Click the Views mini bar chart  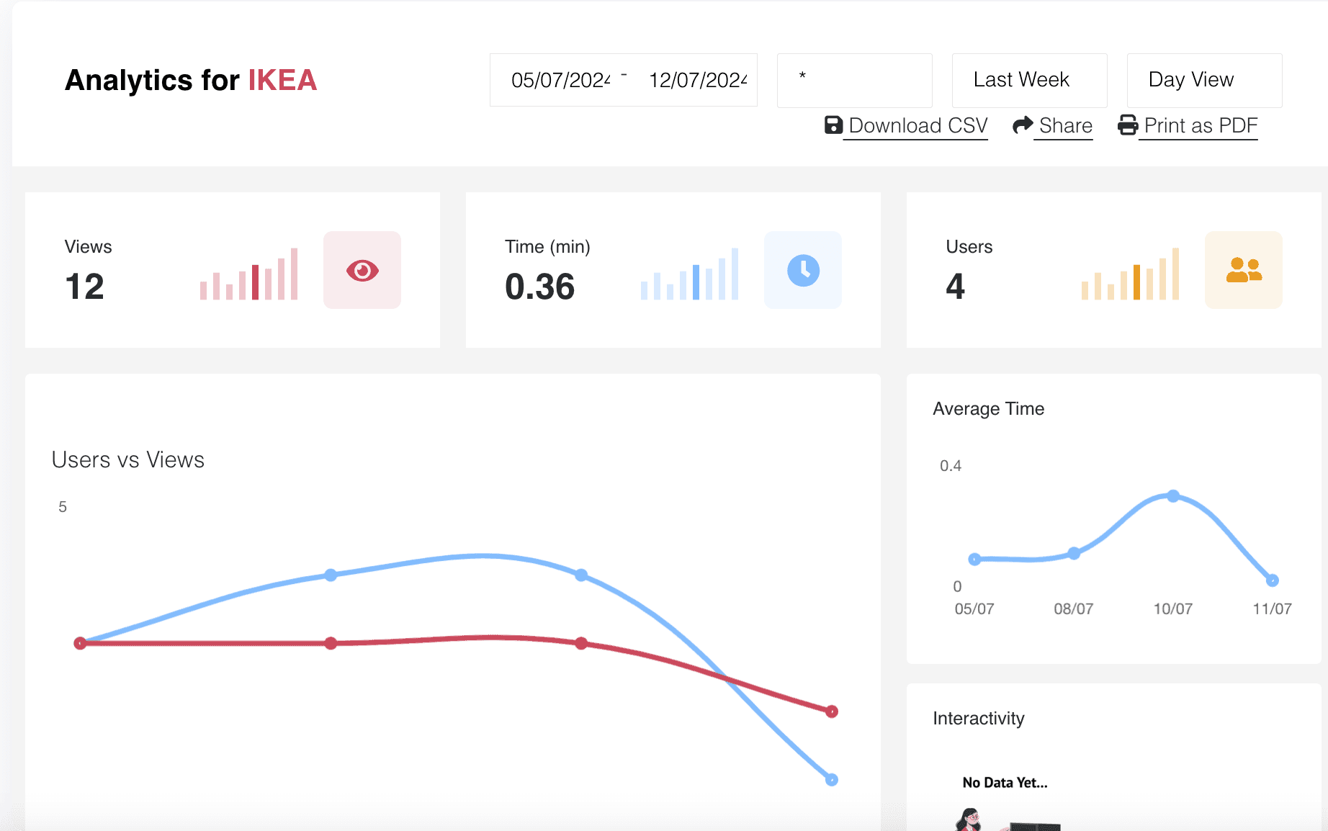tap(249, 274)
